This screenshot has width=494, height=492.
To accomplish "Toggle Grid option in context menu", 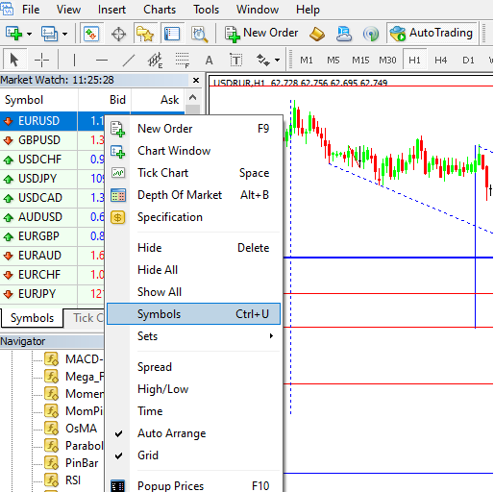I will [148, 455].
